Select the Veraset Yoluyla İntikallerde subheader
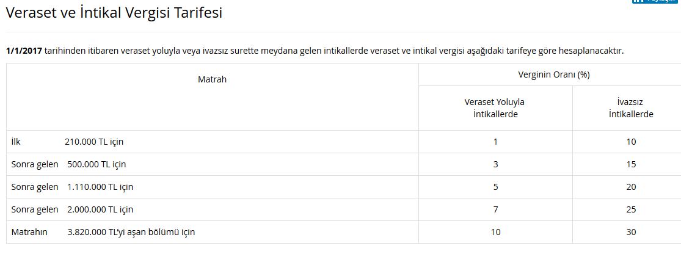Viewport: 681px width, 265px height. click(x=495, y=108)
